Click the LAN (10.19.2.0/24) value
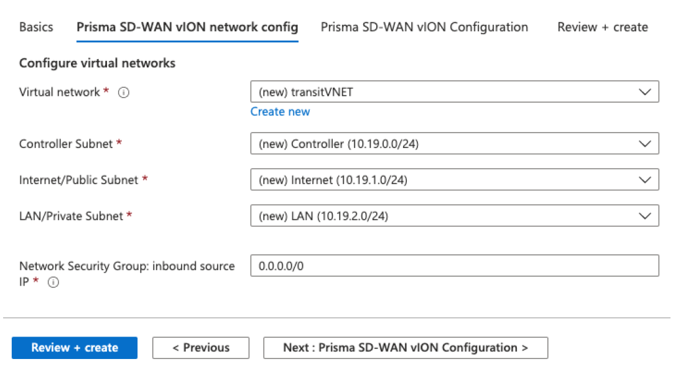Viewport: 696px width, 382px height. tap(324, 217)
